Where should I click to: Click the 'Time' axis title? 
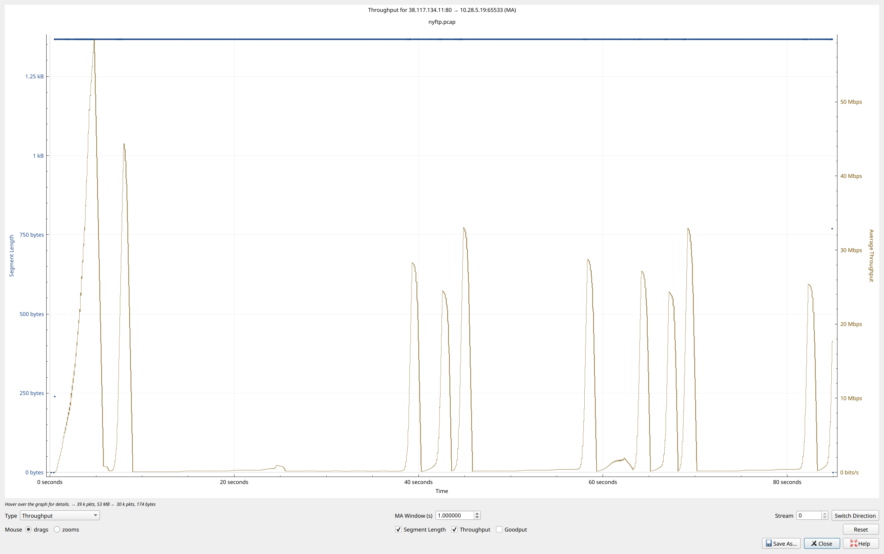[x=442, y=491]
